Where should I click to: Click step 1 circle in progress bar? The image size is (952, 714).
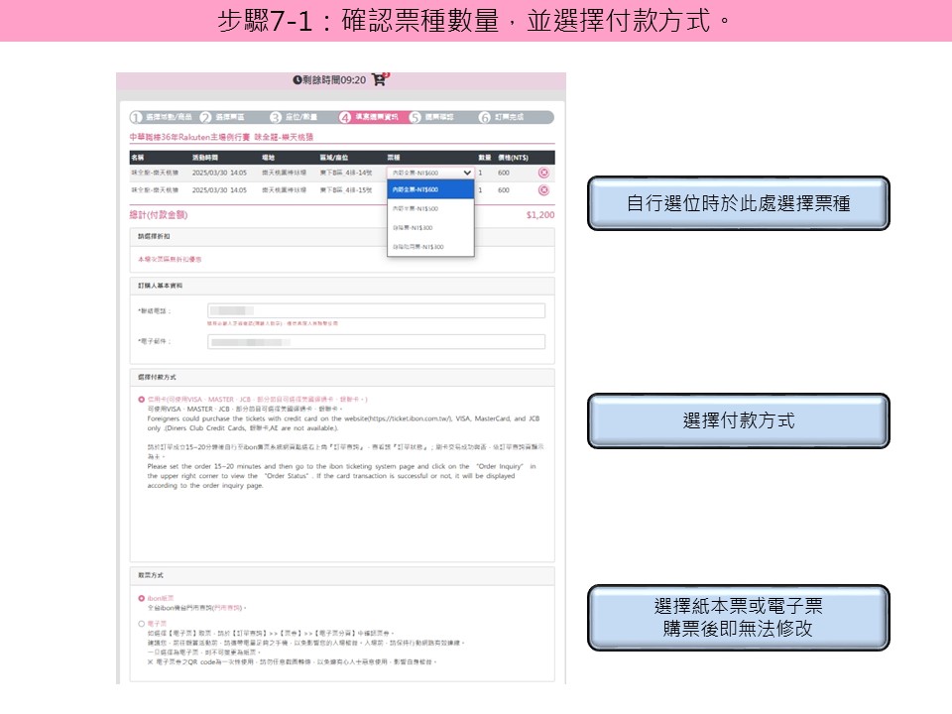click(x=137, y=117)
